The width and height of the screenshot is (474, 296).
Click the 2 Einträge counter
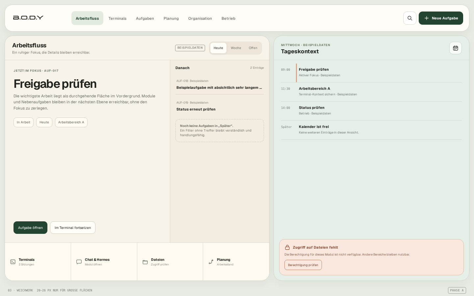257,68
